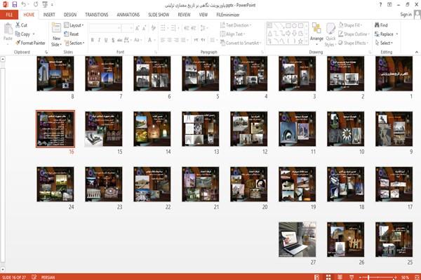
Task: Toggle Bold formatting
Action: [92, 40]
